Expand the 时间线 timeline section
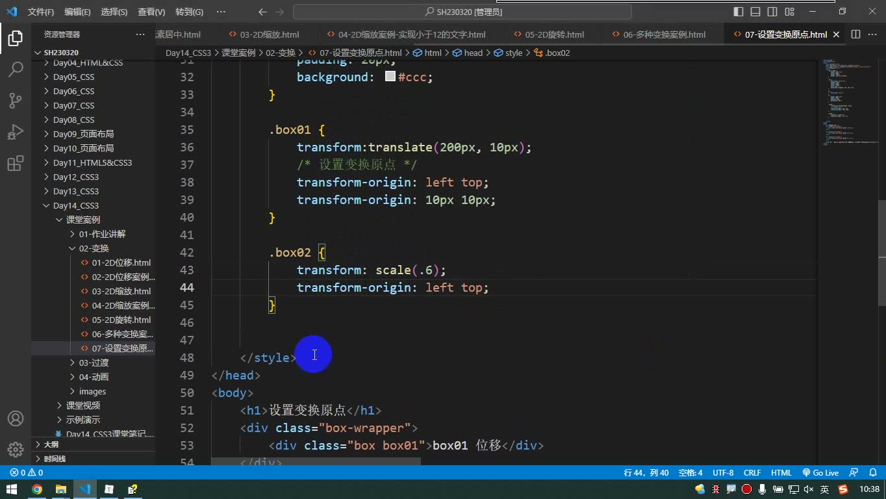886x499 pixels. click(x=94, y=459)
